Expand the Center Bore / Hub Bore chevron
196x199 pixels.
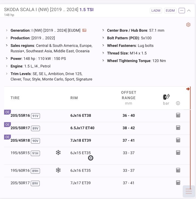(103, 30)
